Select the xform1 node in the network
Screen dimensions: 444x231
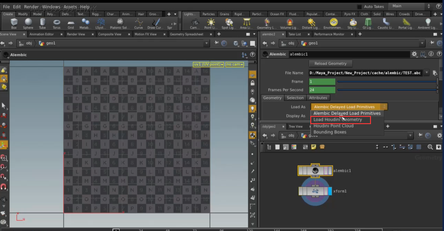click(315, 191)
